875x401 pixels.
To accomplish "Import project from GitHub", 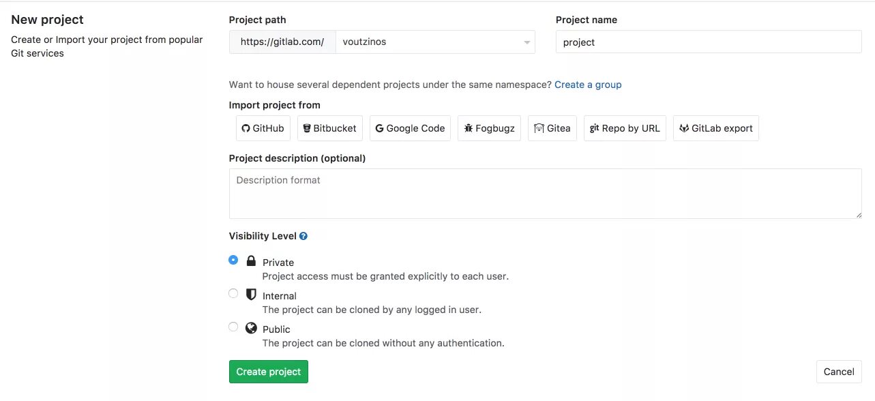I will point(263,128).
